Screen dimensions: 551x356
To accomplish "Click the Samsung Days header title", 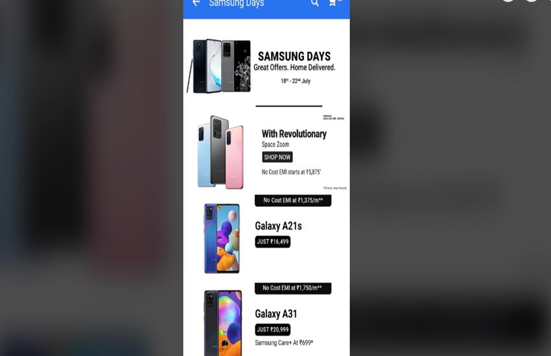I will (x=237, y=3).
